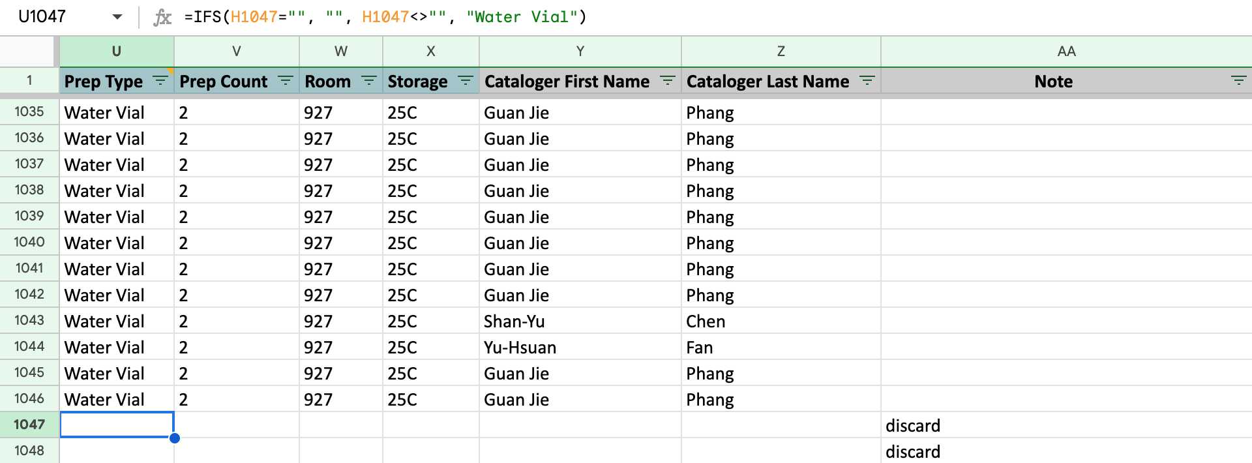Image resolution: width=1252 pixels, height=463 pixels.
Task: Open the Cataloger Last Name filter icon
Action: pyautogui.click(x=867, y=81)
